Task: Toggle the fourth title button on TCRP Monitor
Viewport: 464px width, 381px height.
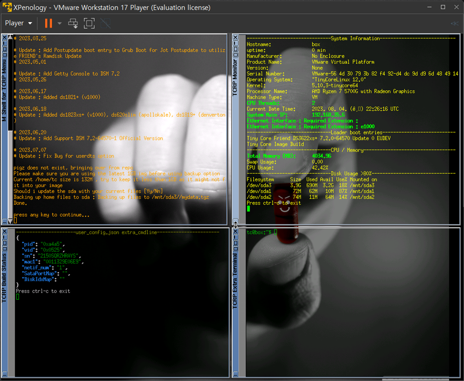Action: 235,55
